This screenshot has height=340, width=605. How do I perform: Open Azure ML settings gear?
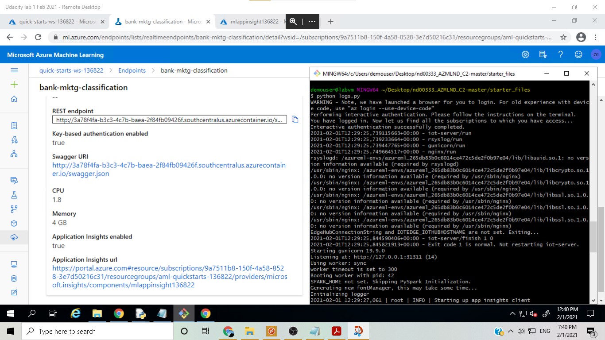coord(525,54)
